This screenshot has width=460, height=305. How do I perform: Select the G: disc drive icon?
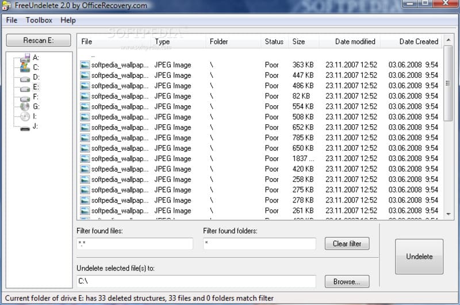click(25, 106)
